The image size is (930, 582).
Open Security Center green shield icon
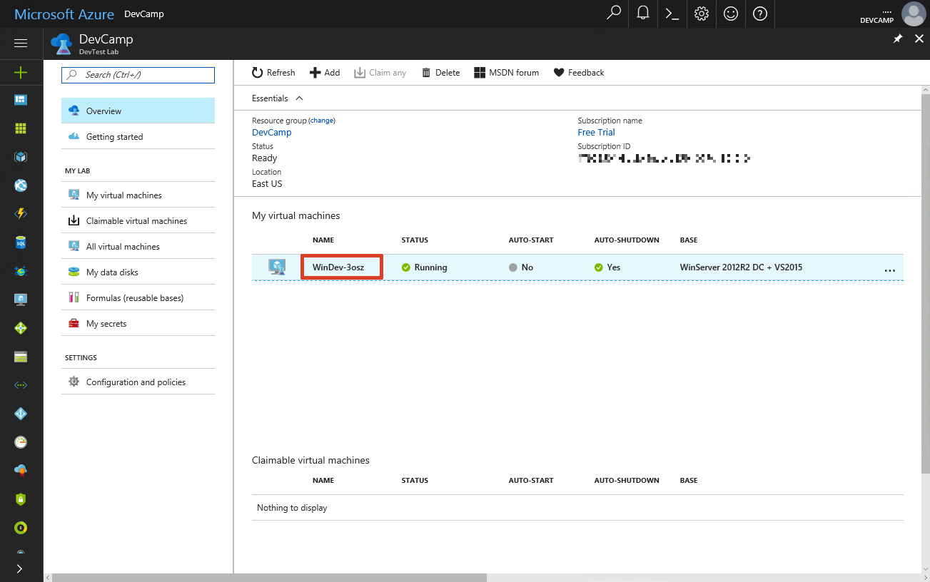(21, 499)
